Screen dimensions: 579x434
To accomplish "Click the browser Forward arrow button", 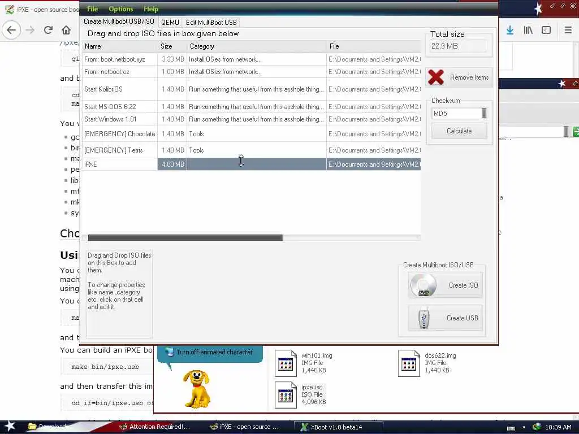I will point(31,30).
